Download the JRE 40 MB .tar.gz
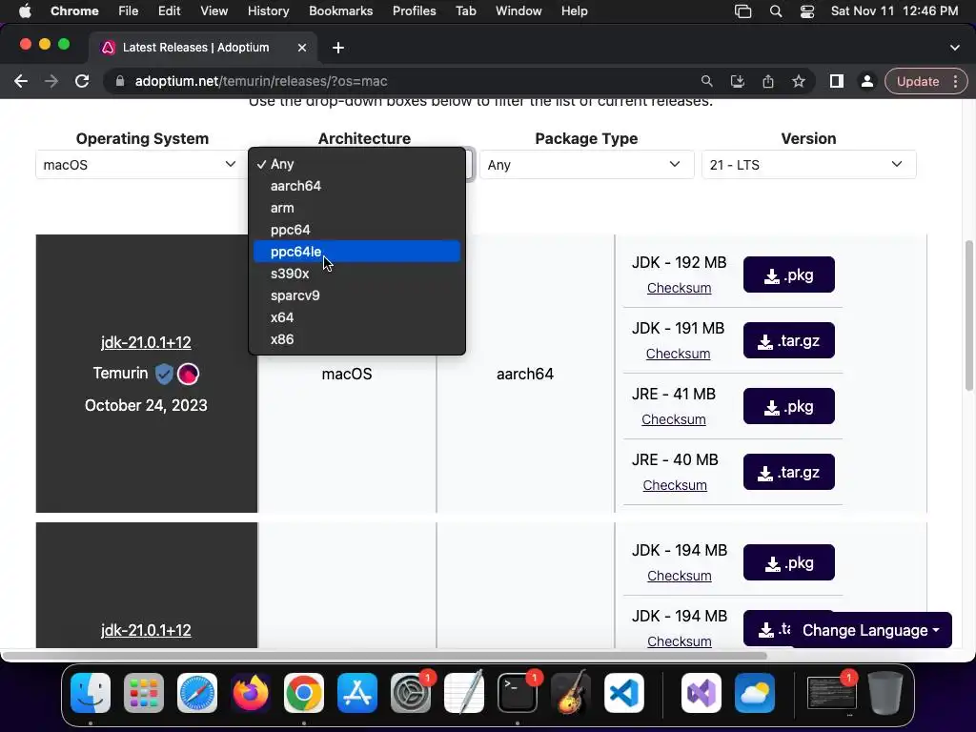 pyautogui.click(x=788, y=473)
